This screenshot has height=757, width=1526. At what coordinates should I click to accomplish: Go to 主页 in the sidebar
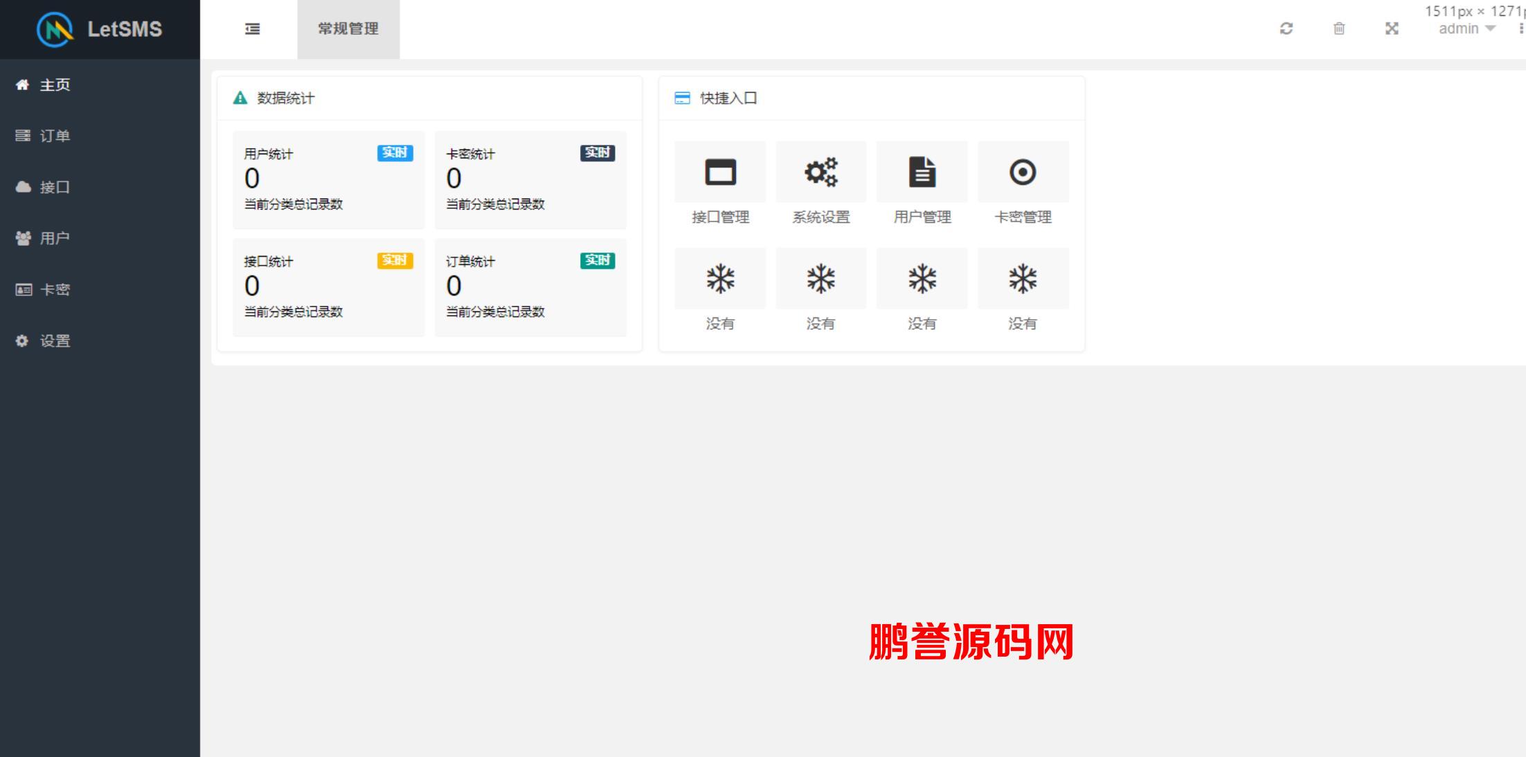(x=100, y=84)
